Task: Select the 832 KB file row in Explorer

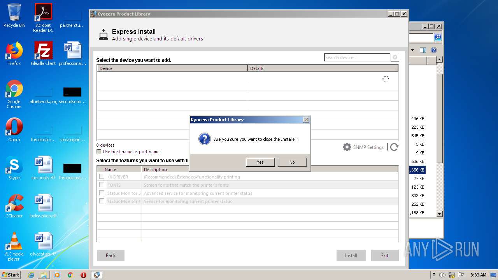Action: coord(417,196)
